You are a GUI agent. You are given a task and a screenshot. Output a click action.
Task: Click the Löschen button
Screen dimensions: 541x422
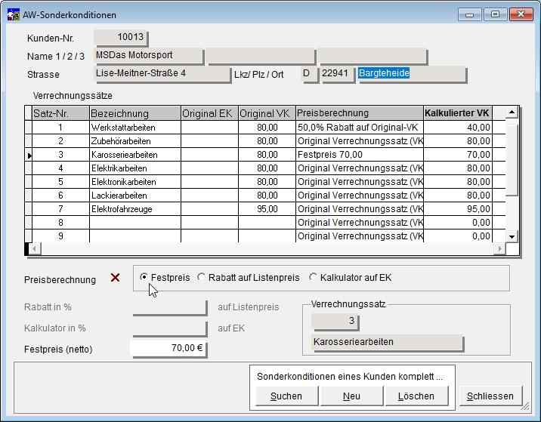click(416, 396)
